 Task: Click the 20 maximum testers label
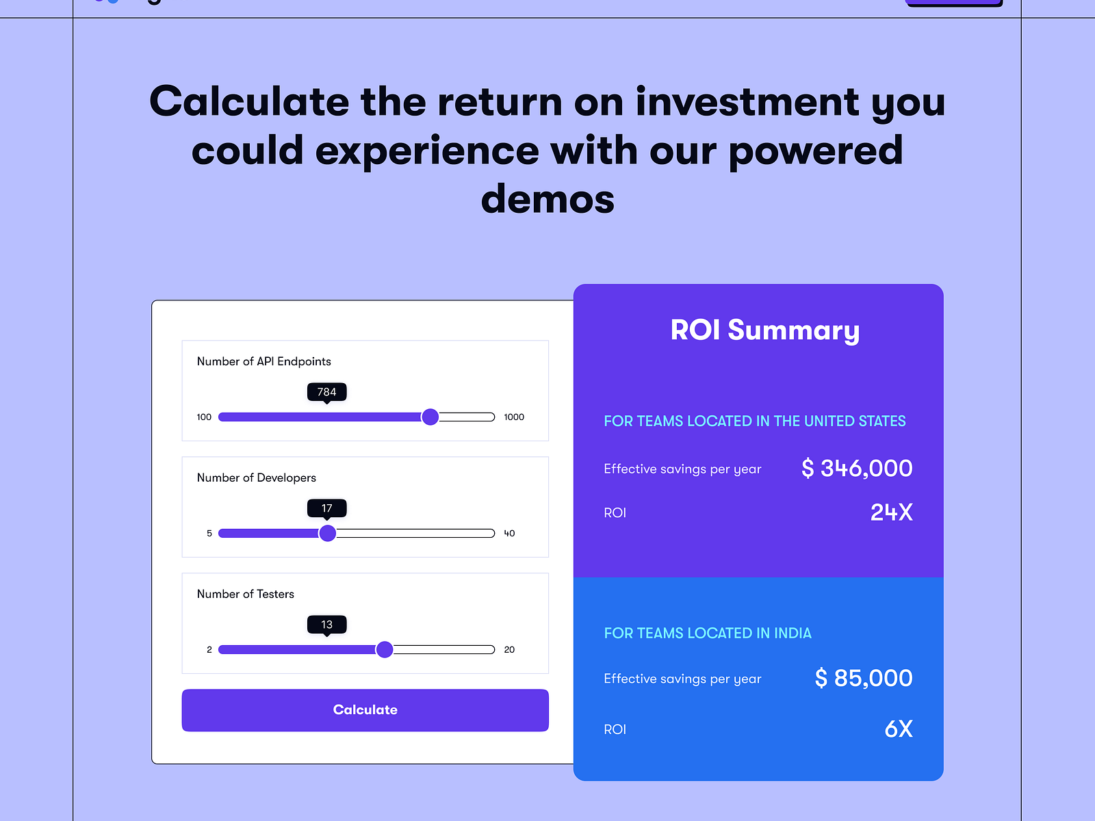click(509, 649)
